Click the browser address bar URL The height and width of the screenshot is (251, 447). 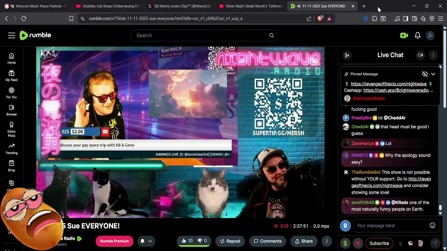click(166, 18)
